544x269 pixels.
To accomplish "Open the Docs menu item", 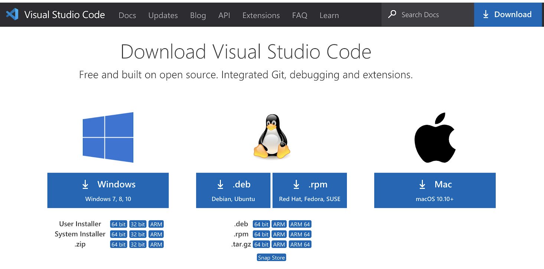I will pos(127,15).
